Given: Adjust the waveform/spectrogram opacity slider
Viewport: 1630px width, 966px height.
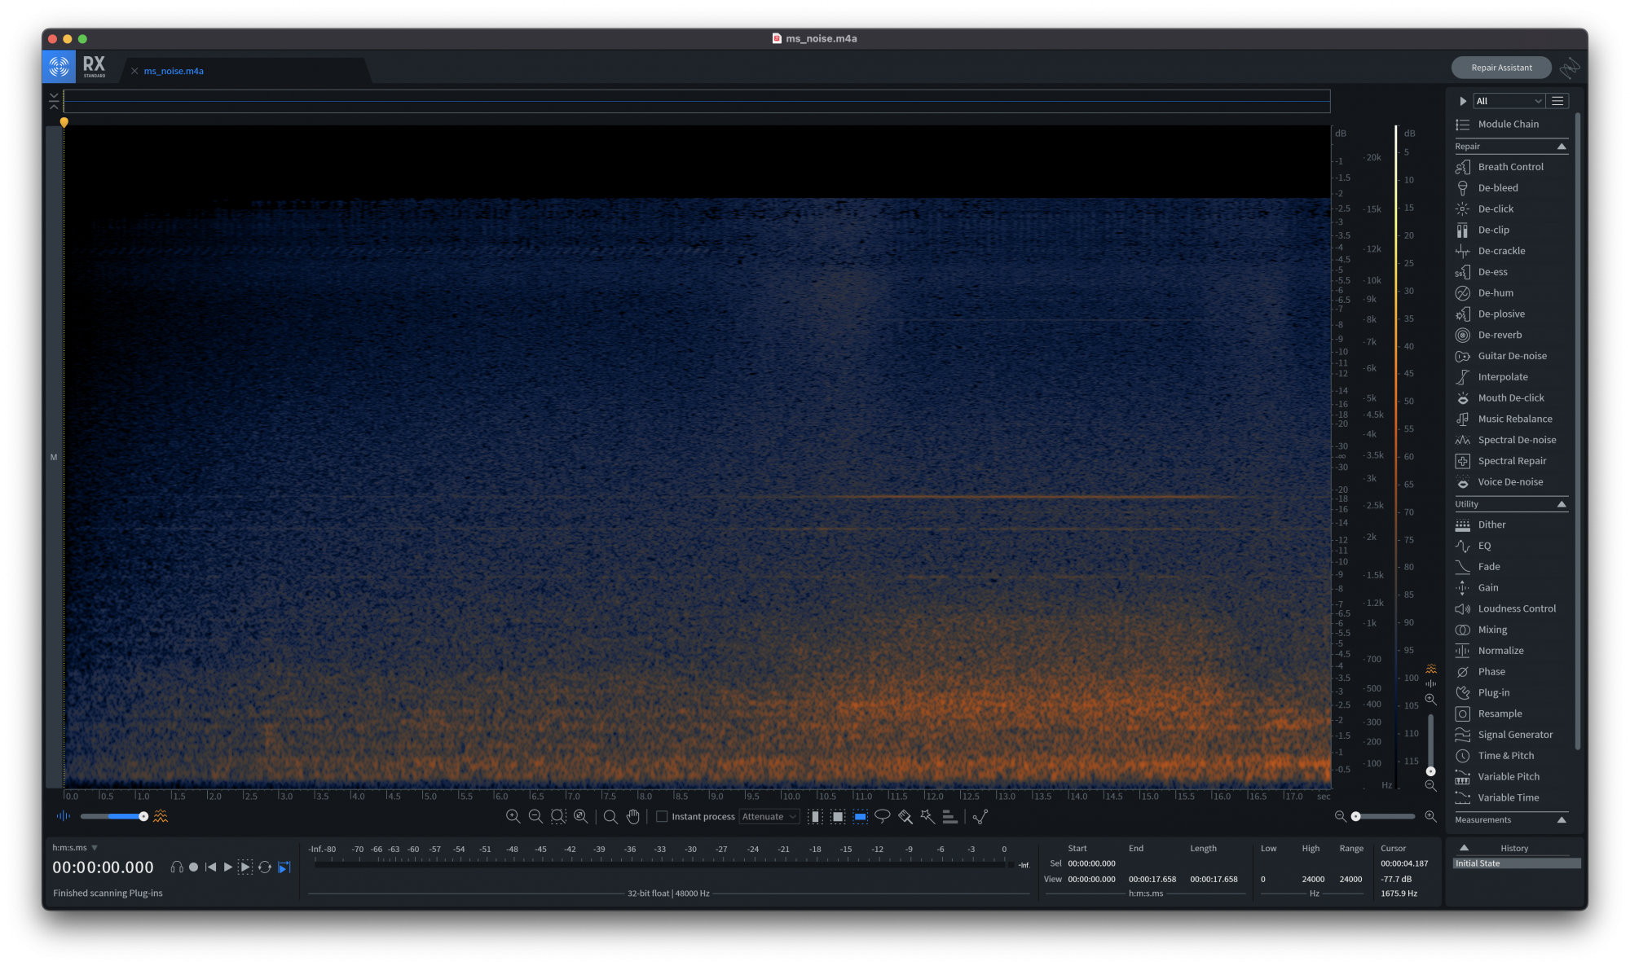Looking at the screenshot, I should (x=143, y=816).
